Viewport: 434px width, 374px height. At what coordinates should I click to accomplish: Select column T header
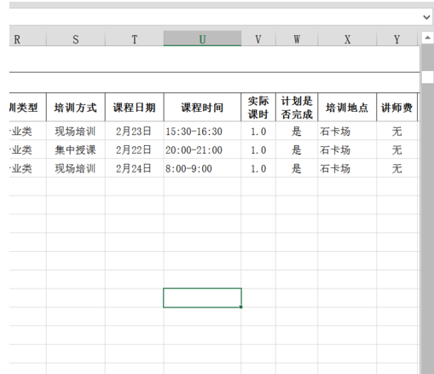click(x=134, y=38)
